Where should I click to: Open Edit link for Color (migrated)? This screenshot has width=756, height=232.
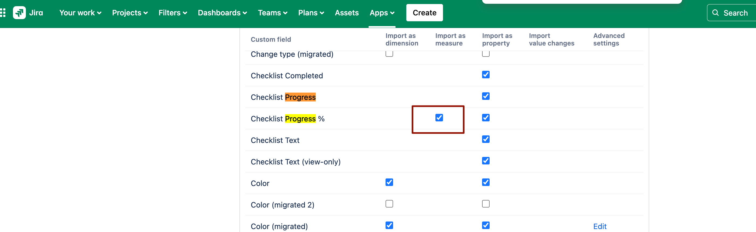(600, 226)
